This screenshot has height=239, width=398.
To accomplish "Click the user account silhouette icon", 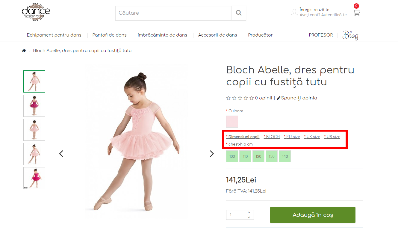I will [x=294, y=13].
